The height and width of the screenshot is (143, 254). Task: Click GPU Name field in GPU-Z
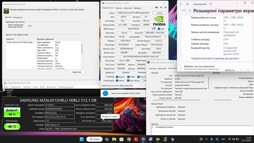click(134, 13)
